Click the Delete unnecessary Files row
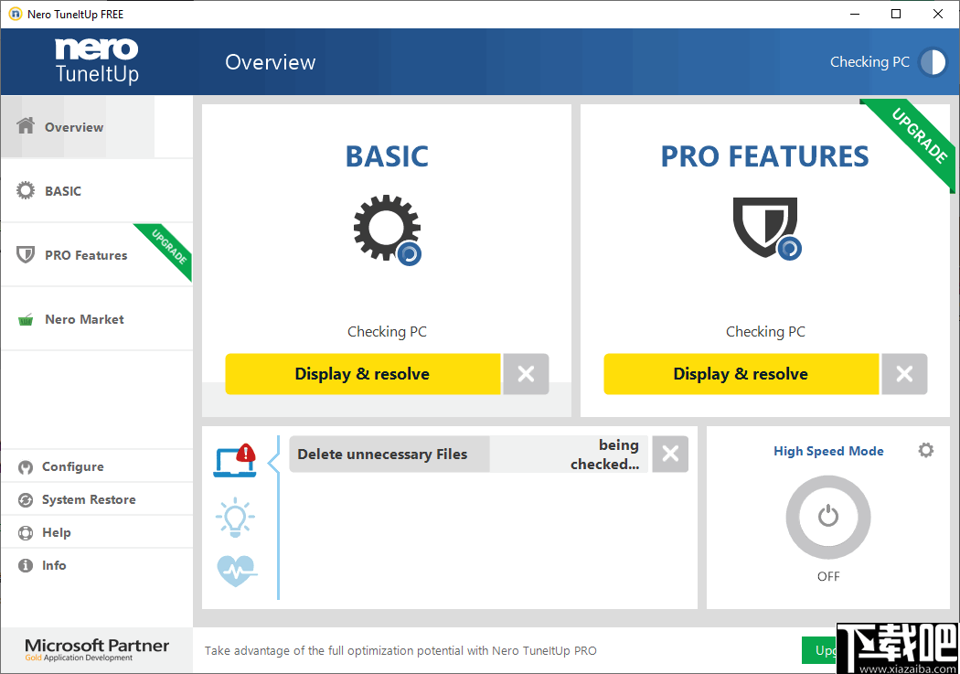Image resolution: width=960 pixels, height=674 pixels. [x=468, y=454]
